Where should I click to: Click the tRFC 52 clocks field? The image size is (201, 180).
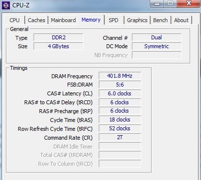coord(120,128)
